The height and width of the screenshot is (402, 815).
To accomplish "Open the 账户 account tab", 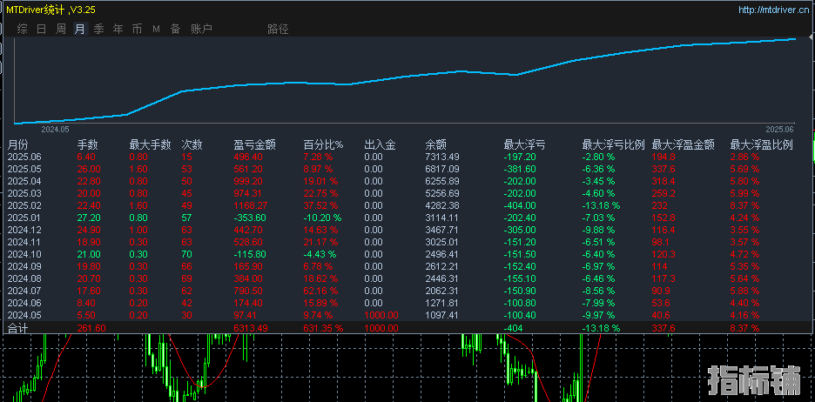I will [201, 29].
